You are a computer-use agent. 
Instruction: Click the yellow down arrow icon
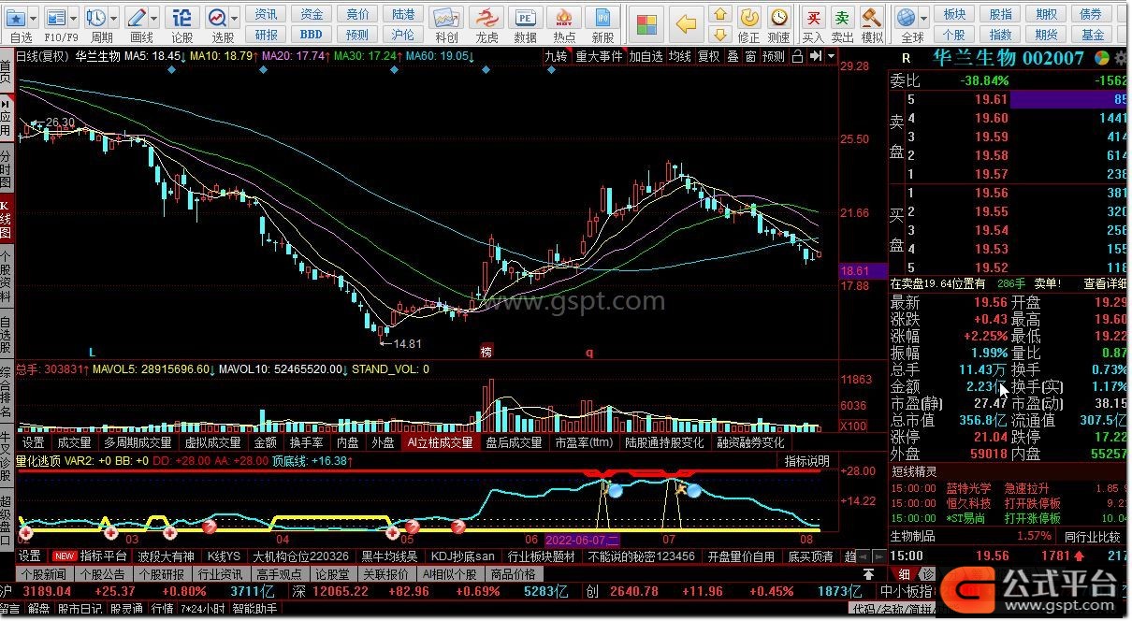(719, 35)
